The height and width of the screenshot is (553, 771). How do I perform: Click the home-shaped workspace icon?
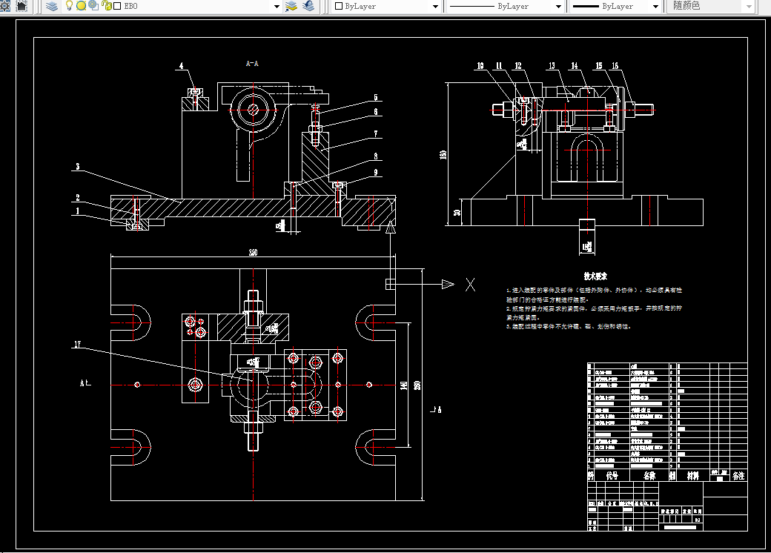click(x=21, y=6)
